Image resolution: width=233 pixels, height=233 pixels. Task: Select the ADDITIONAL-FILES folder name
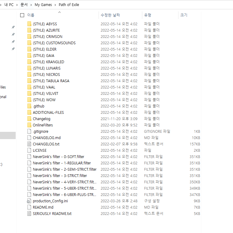[x=48, y=113]
